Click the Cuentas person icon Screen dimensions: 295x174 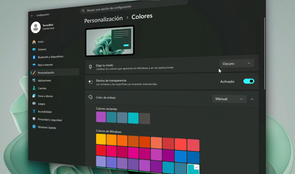pyautogui.click(x=34, y=88)
